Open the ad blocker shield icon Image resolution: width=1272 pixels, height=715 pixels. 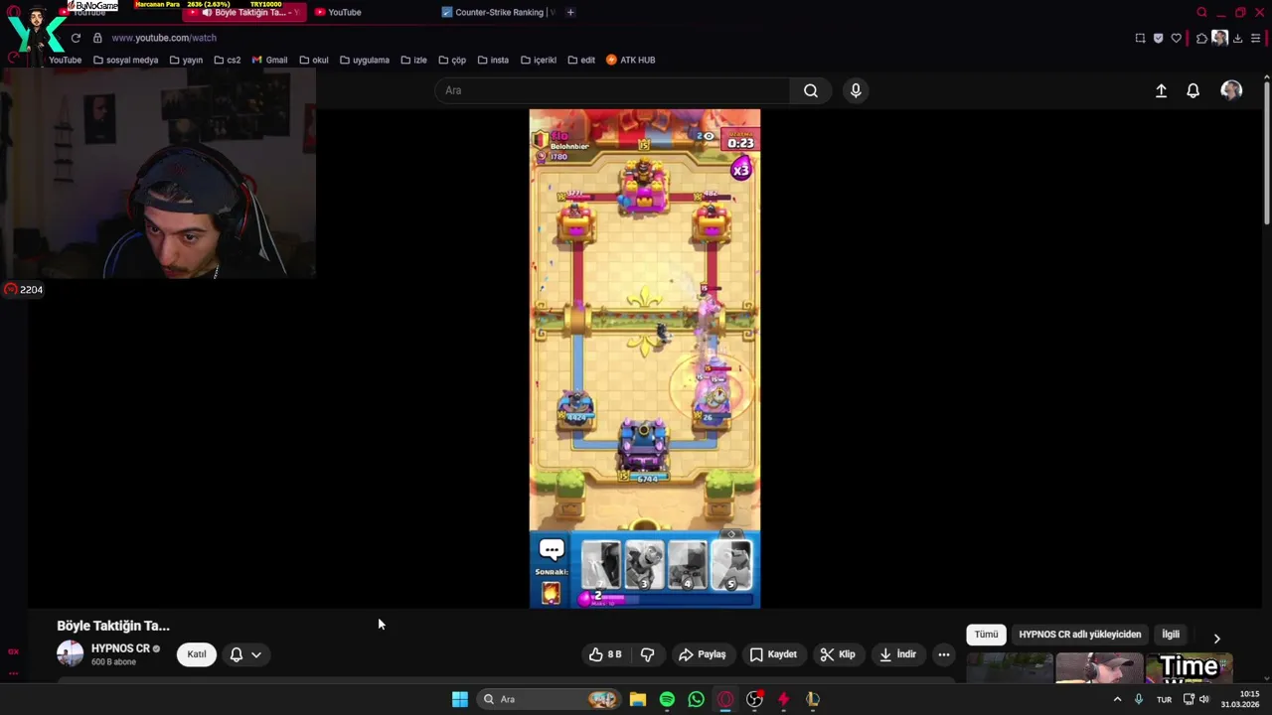pyautogui.click(x=1158, y=38)
